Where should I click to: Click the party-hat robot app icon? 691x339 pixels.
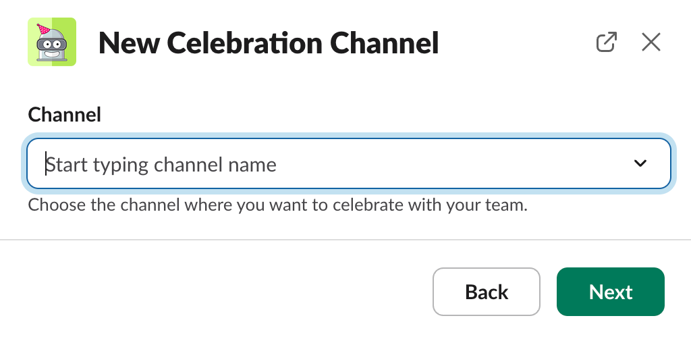52,42
